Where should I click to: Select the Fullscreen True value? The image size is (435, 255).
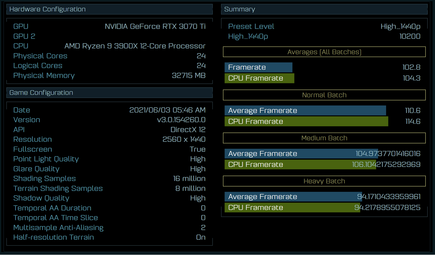pyautogui.click(x=197, y=149)
